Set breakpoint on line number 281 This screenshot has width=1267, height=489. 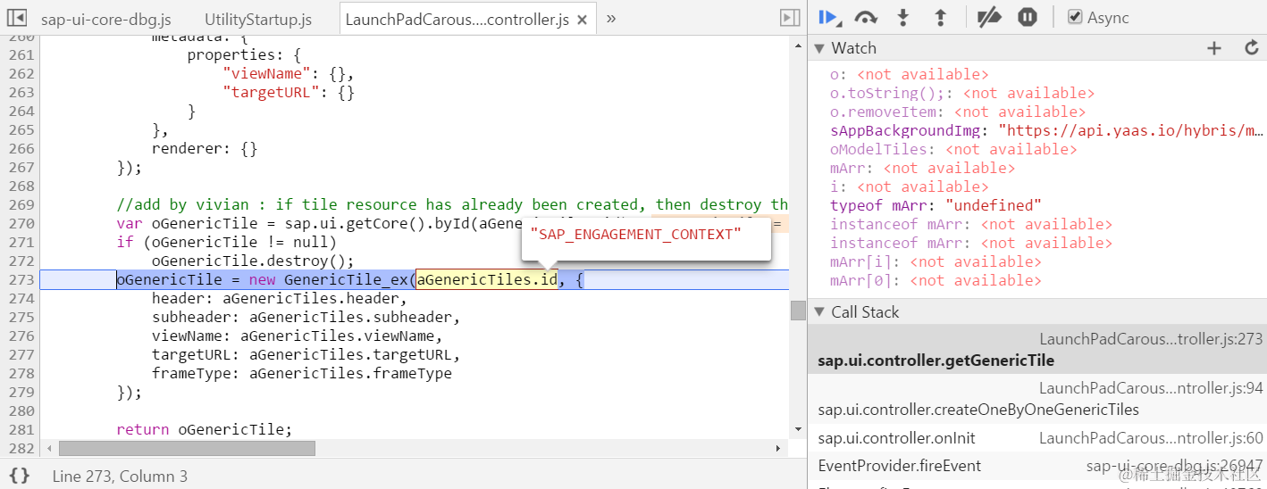(21, 429)
